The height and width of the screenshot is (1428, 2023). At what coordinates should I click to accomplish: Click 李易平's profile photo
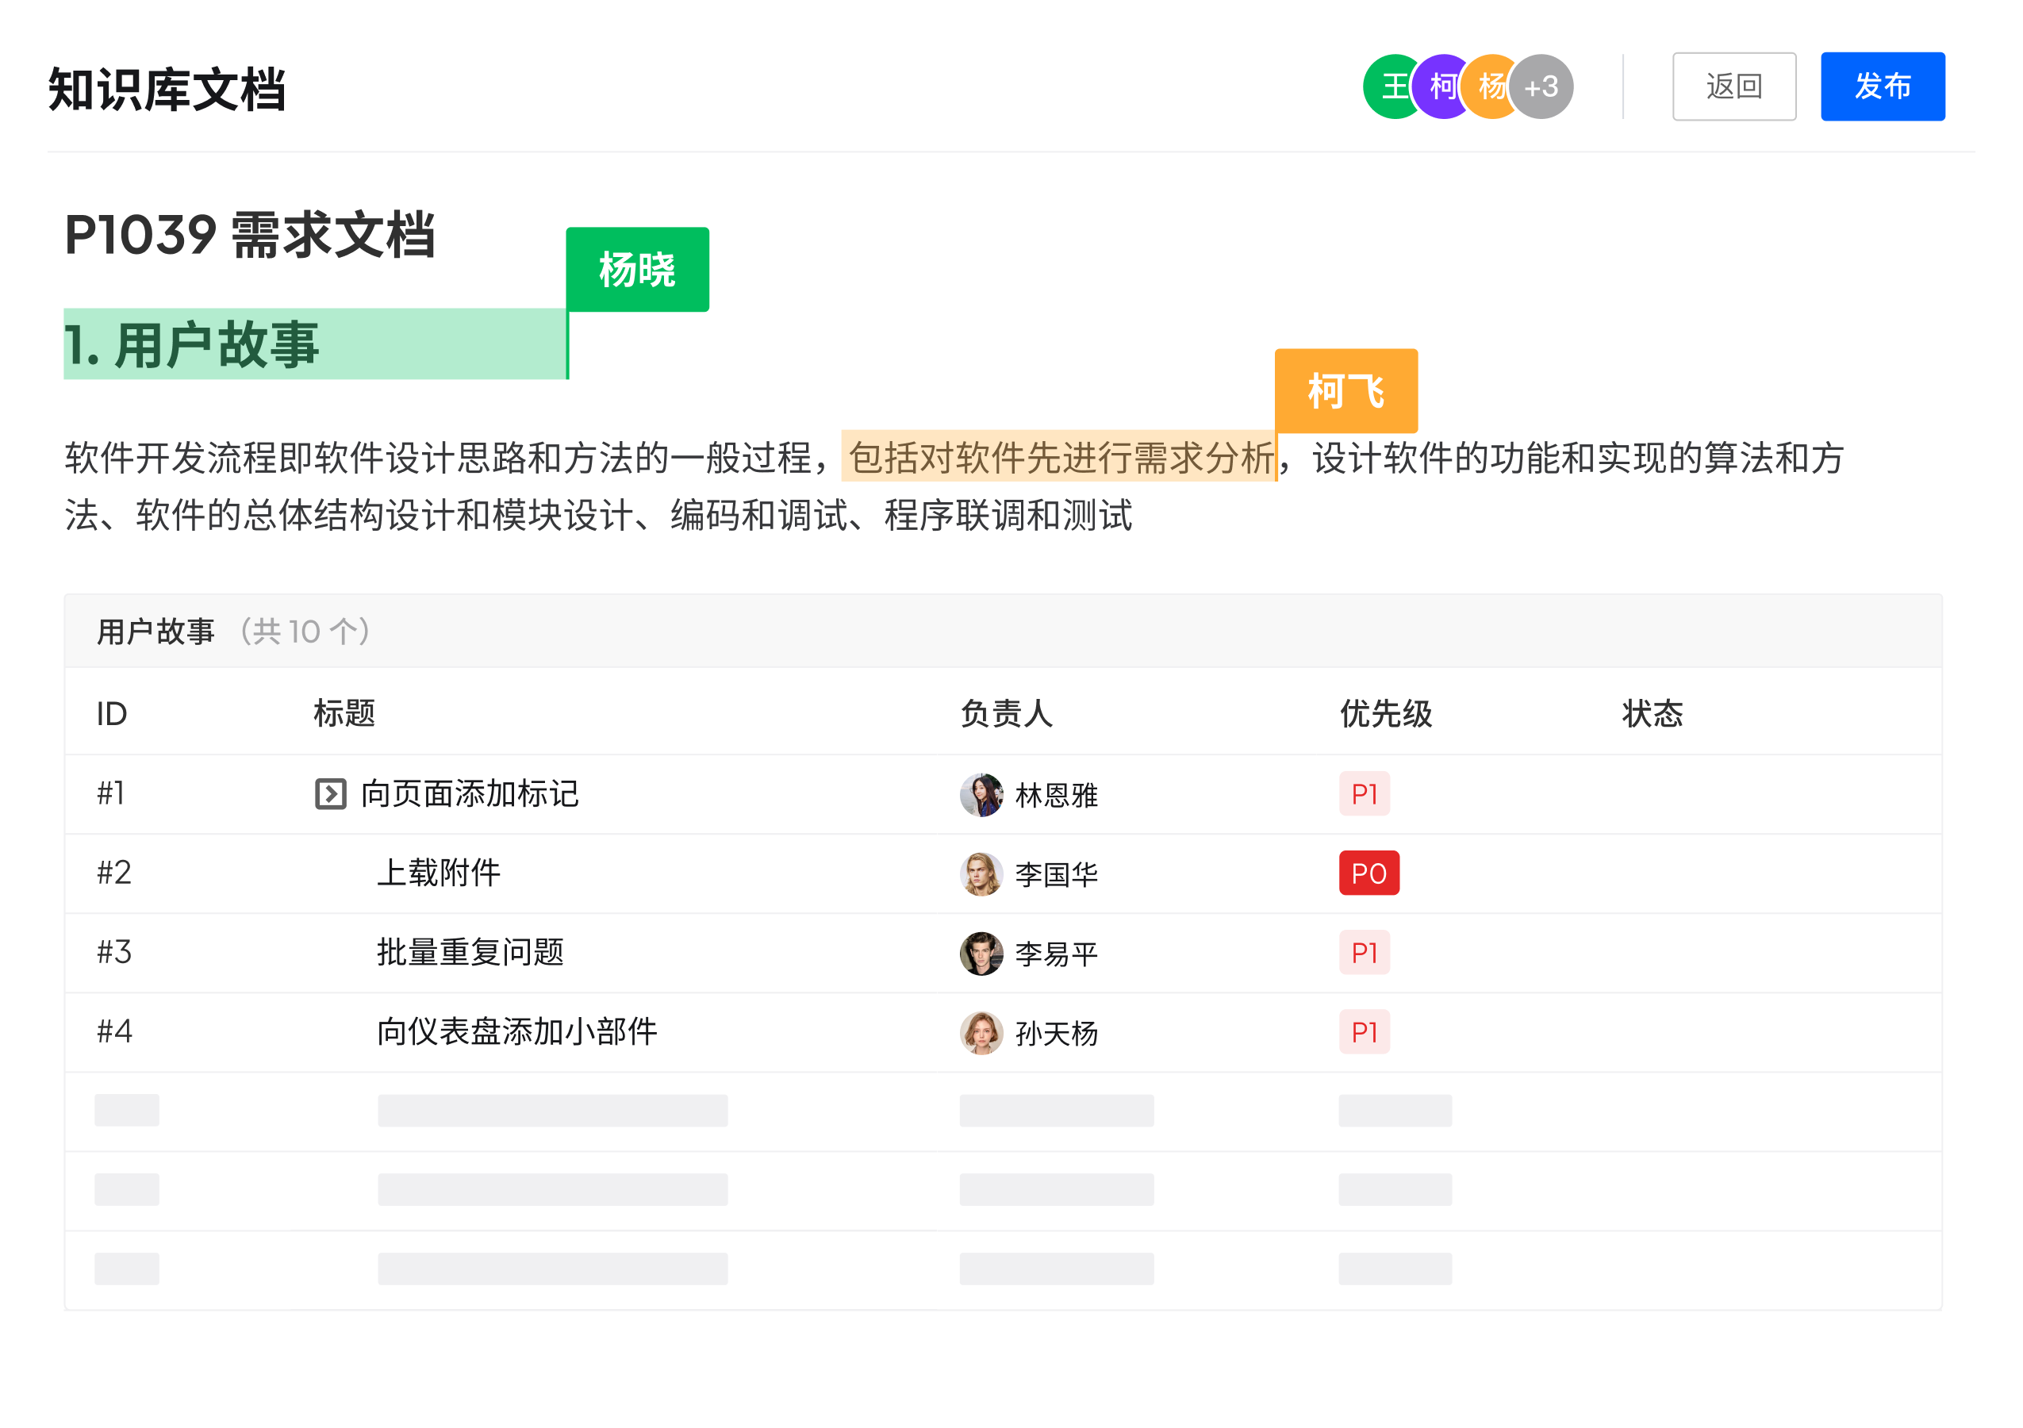(x=981, y=953)
